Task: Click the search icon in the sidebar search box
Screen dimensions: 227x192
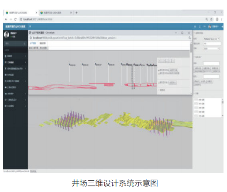Action: pos(24,43)
